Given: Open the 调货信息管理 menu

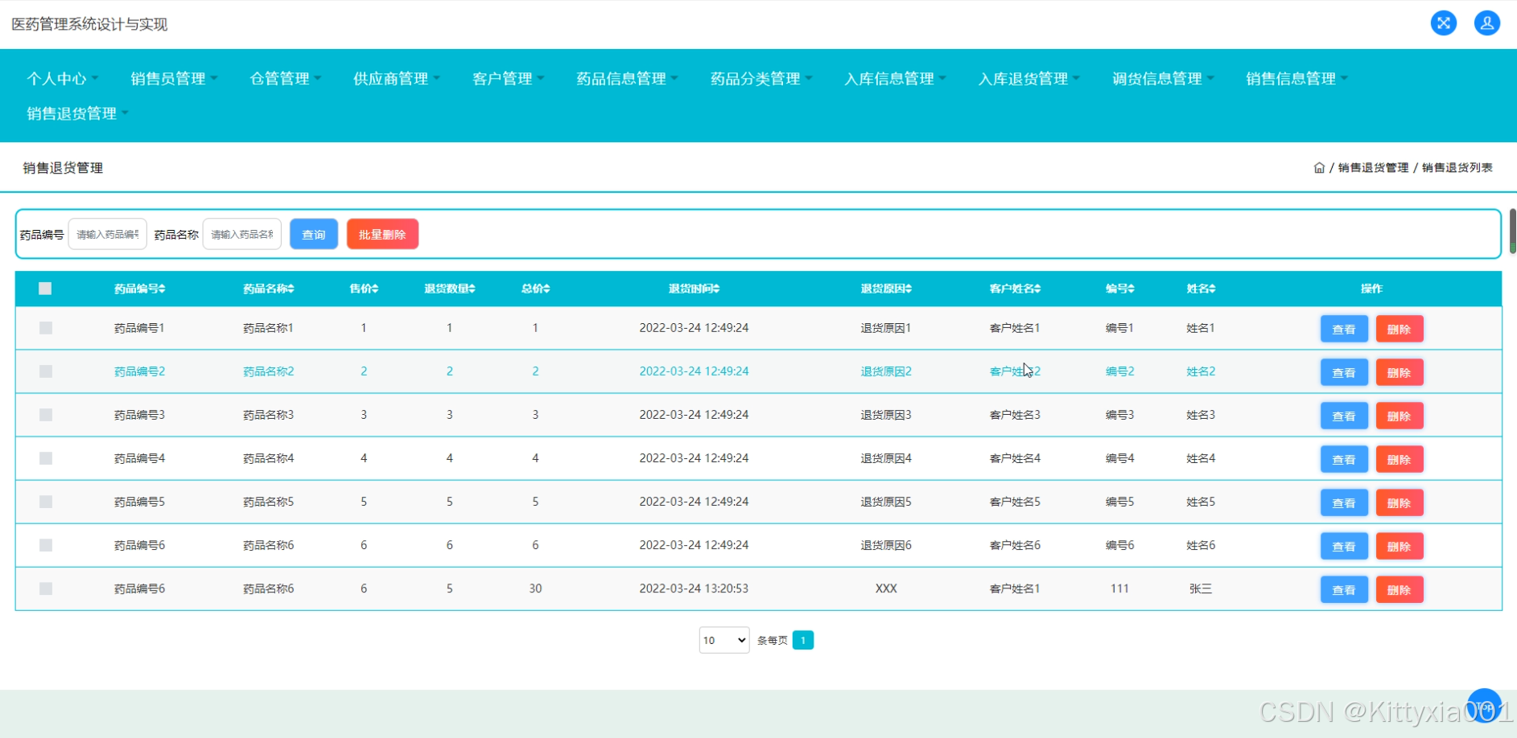Looking at the screenshot, I should (x=1163, y=79).
